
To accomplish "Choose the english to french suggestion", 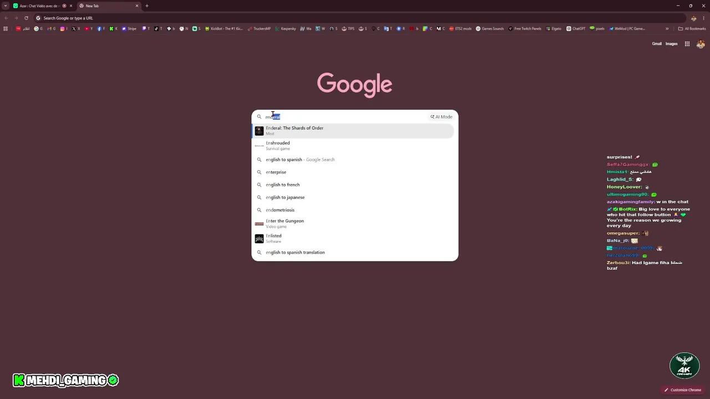I will click(354, 185).
